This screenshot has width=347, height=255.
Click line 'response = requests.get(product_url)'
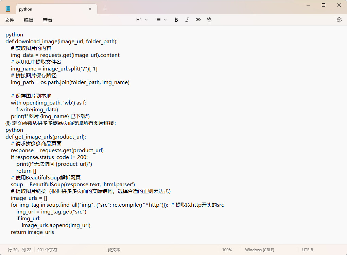57,150
